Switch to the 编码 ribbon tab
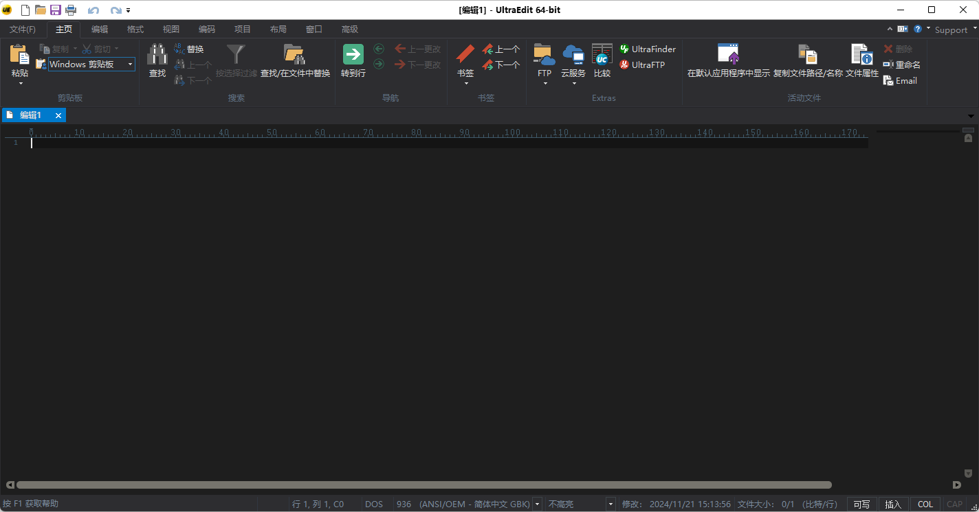The image size is (979, 512). [207, 30]
